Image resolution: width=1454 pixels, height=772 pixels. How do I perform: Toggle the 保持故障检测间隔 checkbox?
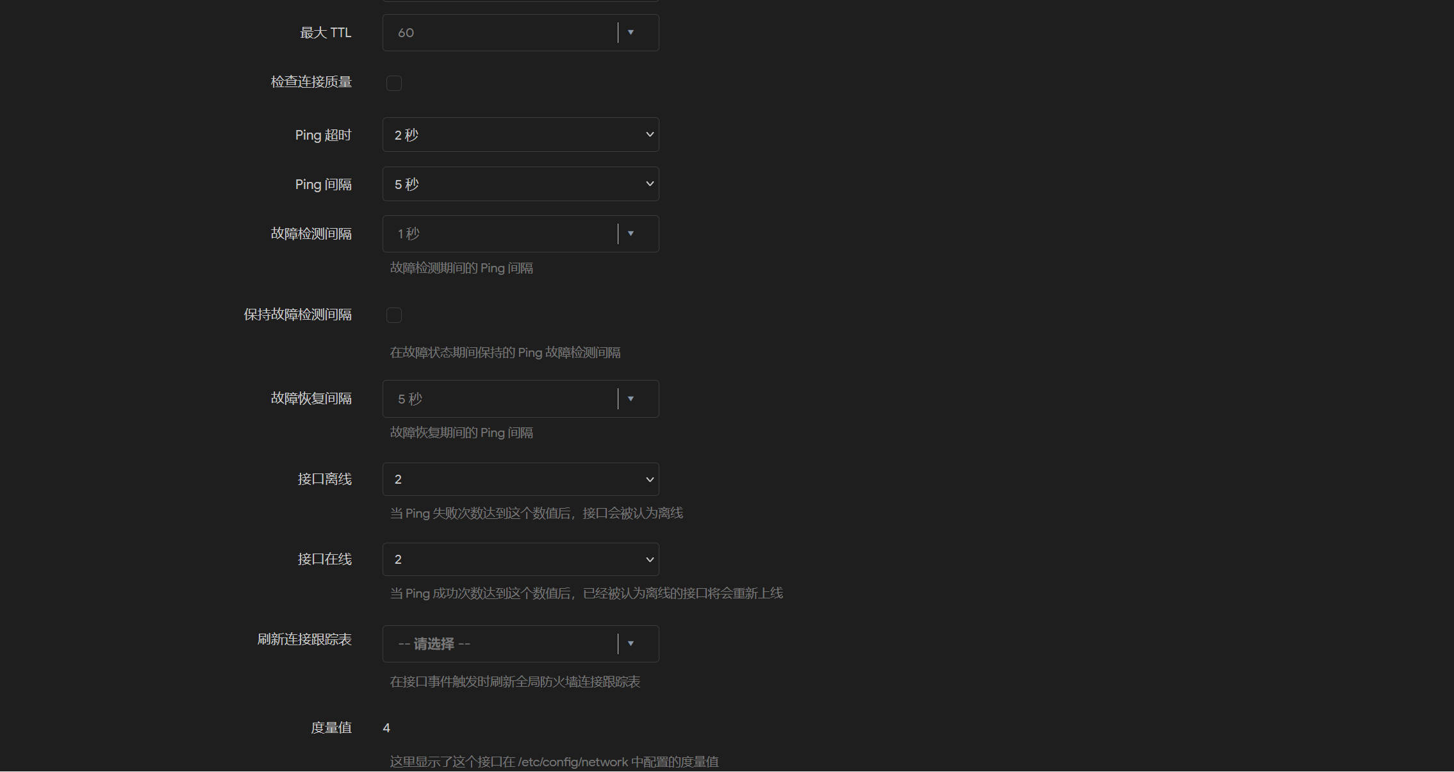pos(394,315)
